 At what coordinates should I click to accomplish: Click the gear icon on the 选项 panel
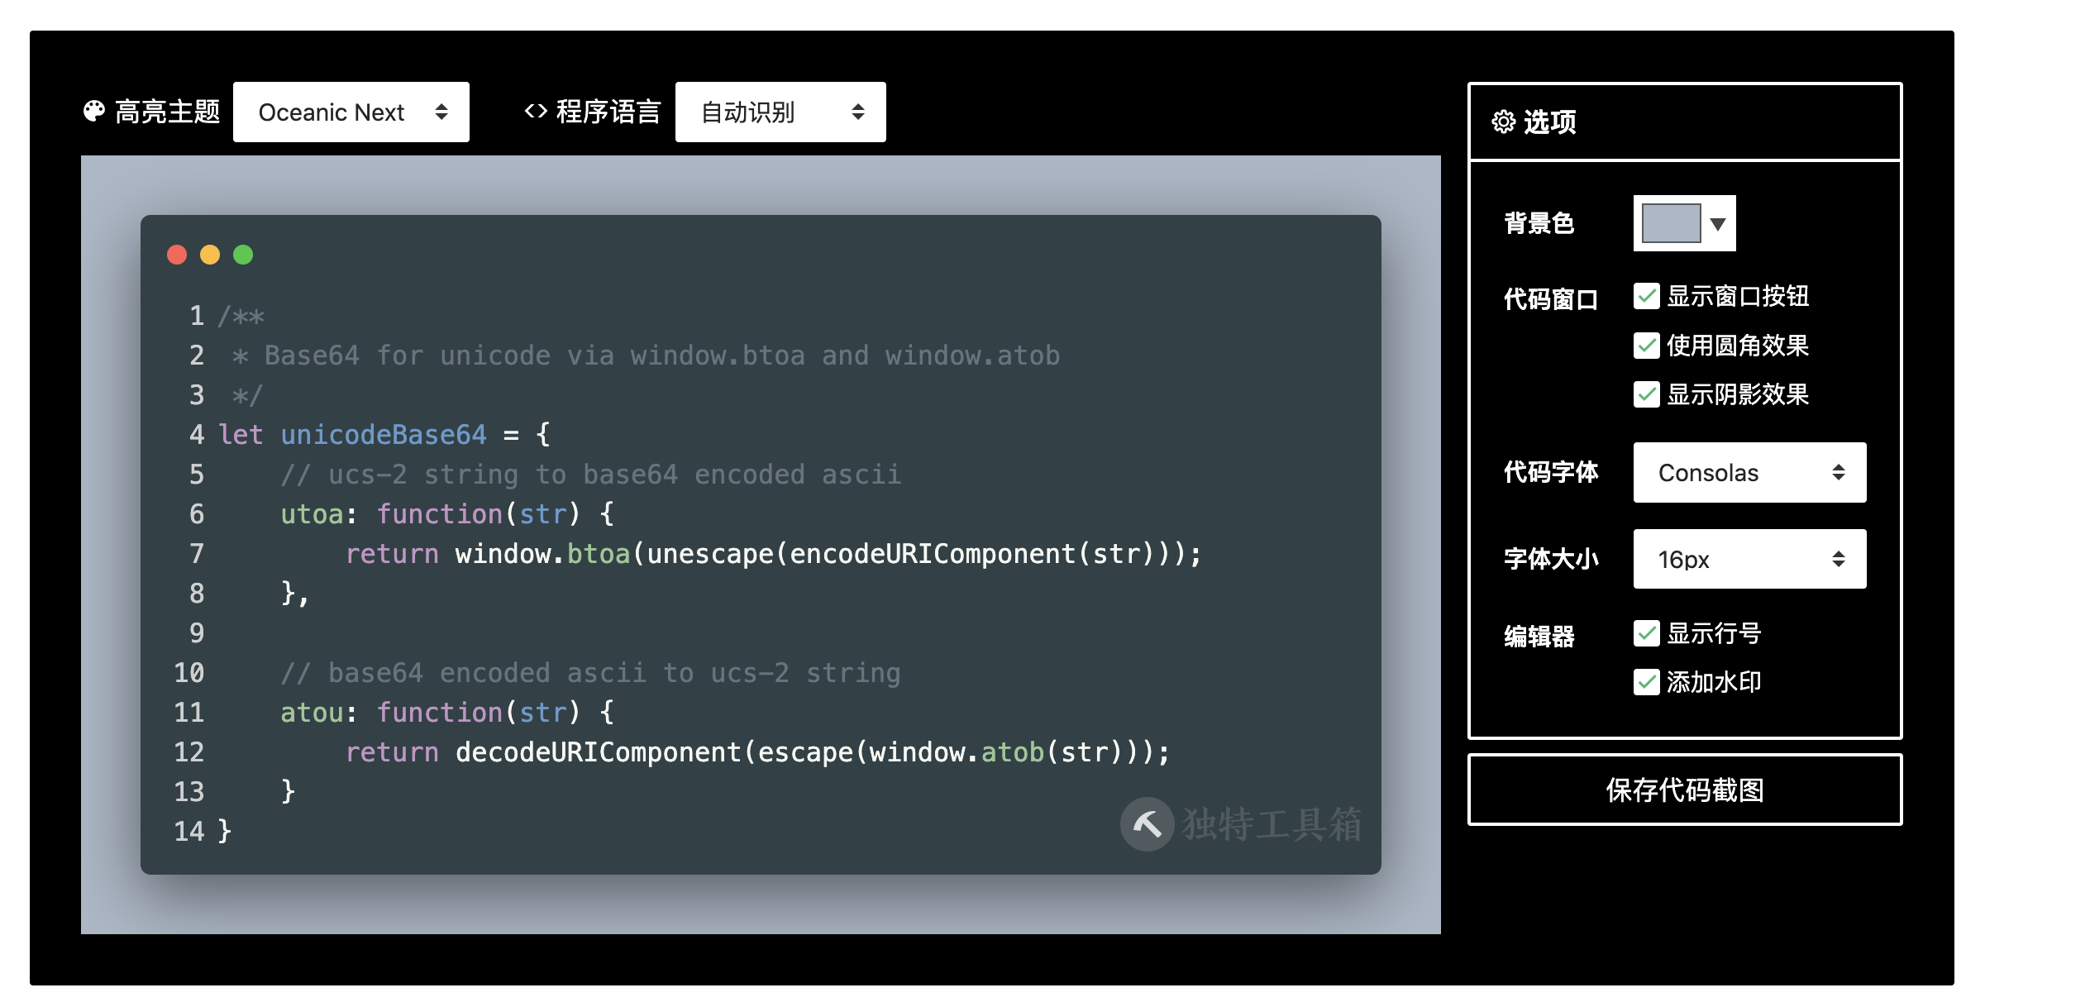coord(1503,122)
